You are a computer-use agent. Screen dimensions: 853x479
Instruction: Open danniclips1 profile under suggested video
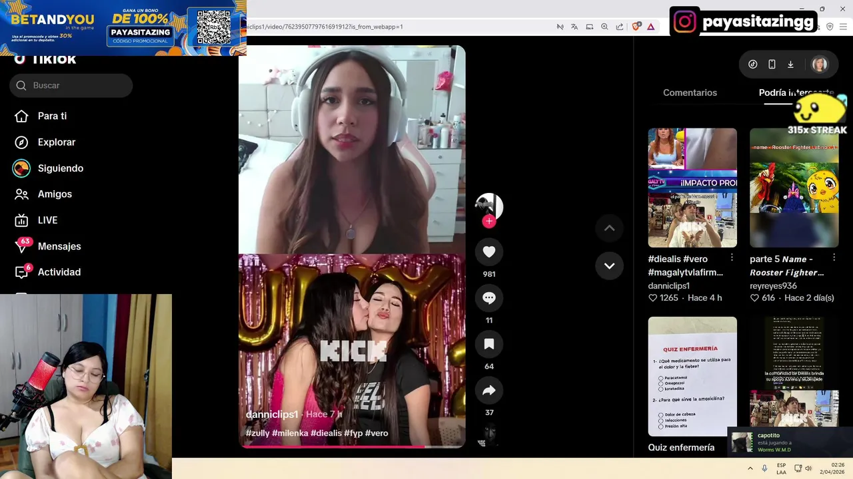pyautogui.click(x=668, y=285)
